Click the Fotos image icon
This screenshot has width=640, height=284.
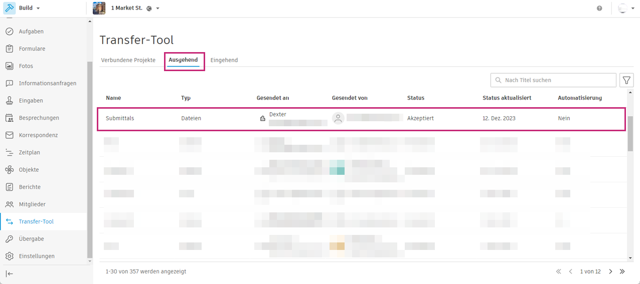coord(9,66)
